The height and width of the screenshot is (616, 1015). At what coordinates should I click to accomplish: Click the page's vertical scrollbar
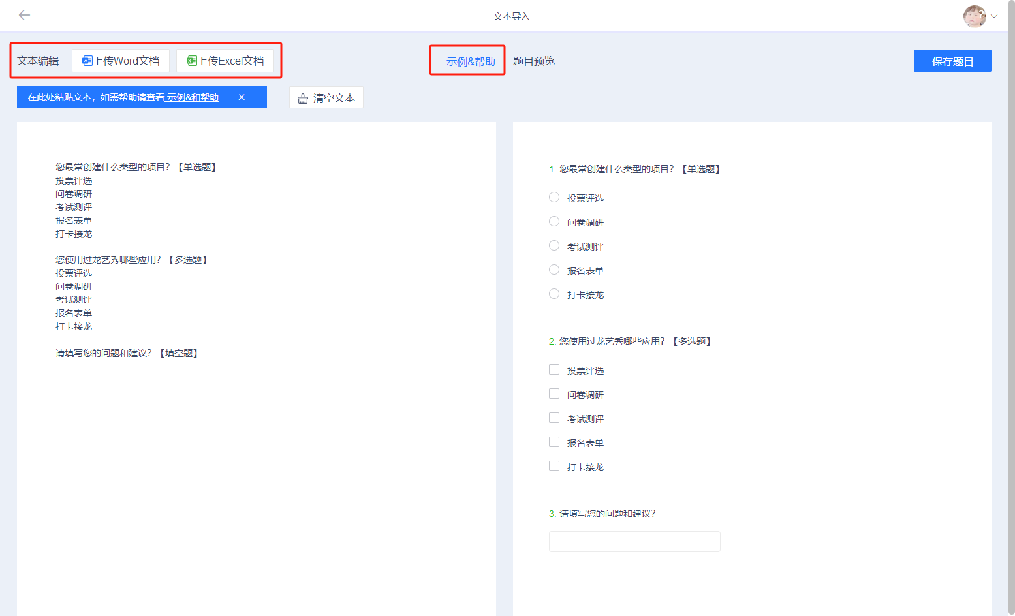click(1012, 308)
